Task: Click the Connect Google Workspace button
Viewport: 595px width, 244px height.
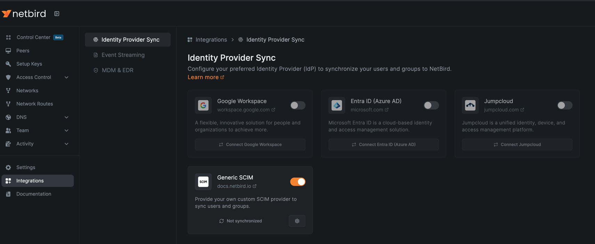Action: pos(250,145)
